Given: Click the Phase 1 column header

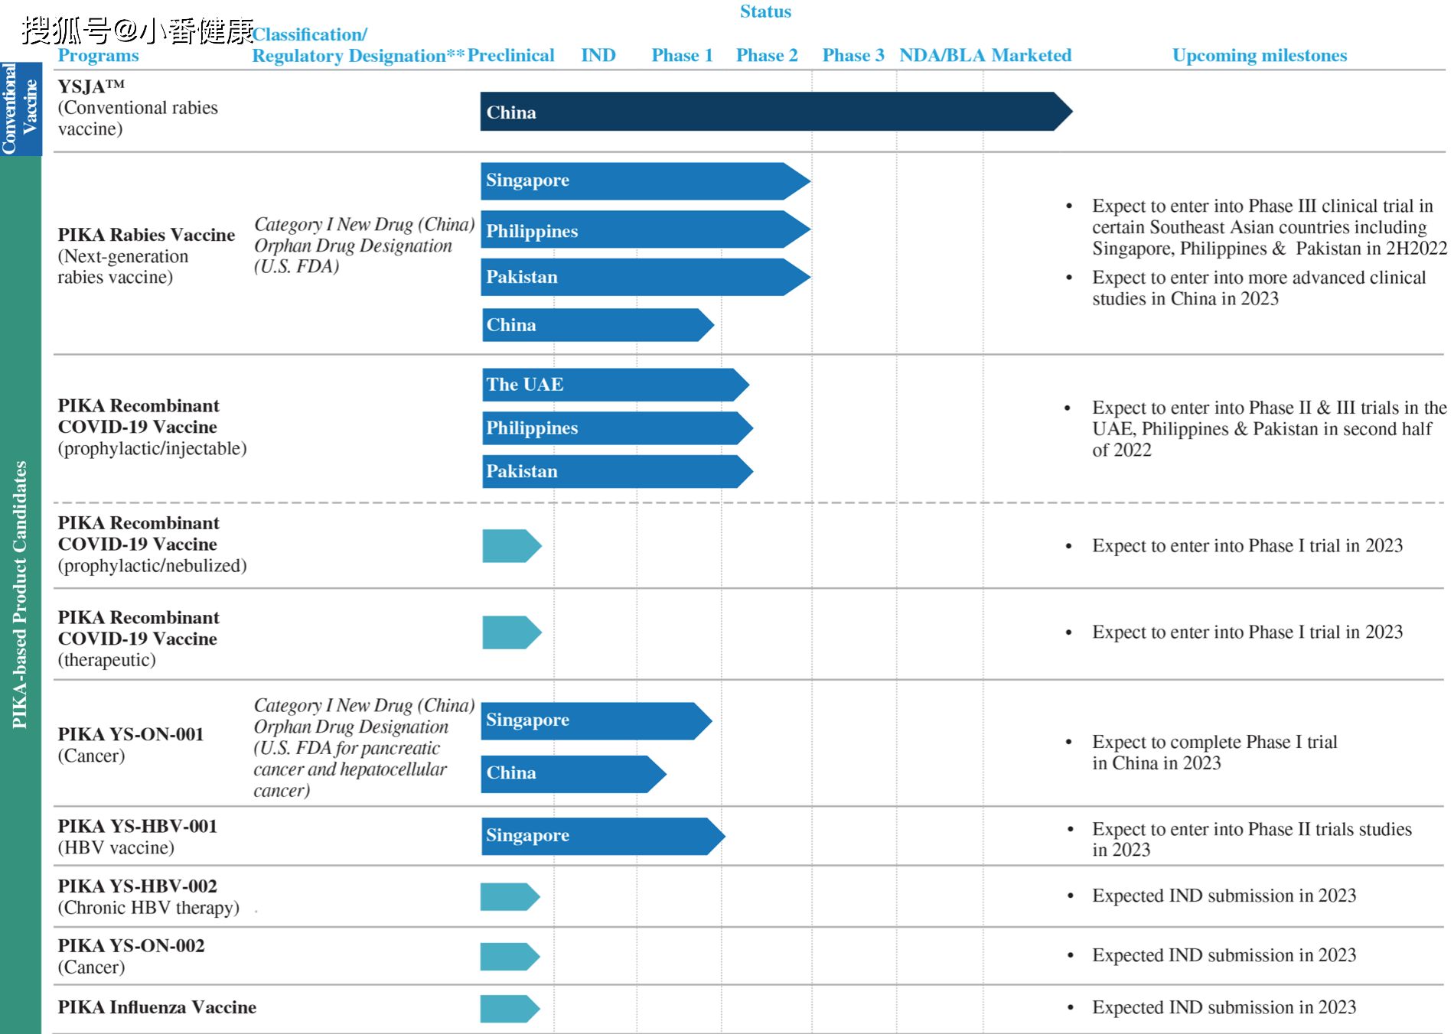Looking at the screenshot, I should click(682, 55).
